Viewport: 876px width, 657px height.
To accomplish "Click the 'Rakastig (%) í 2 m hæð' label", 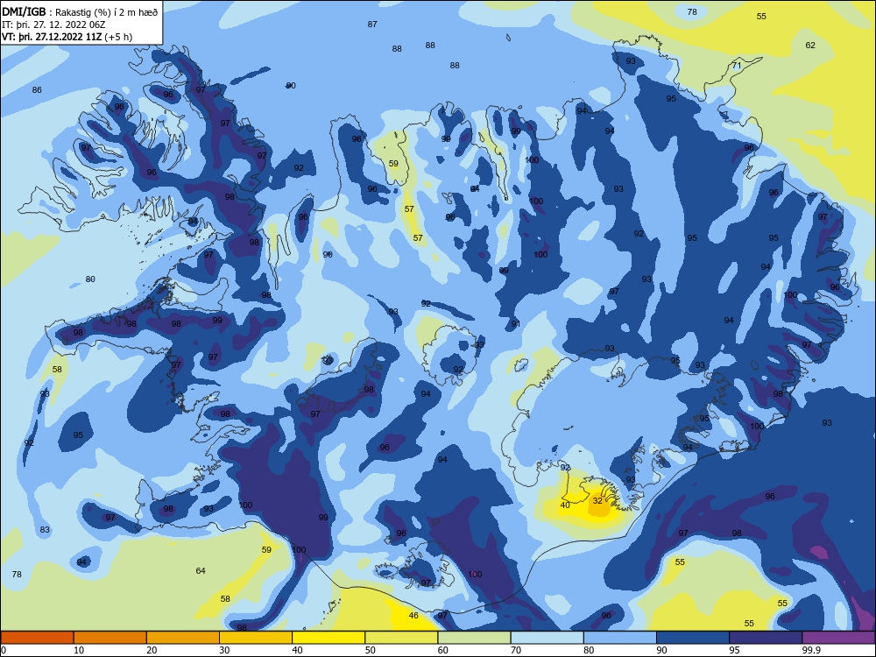I will point(106,12).
